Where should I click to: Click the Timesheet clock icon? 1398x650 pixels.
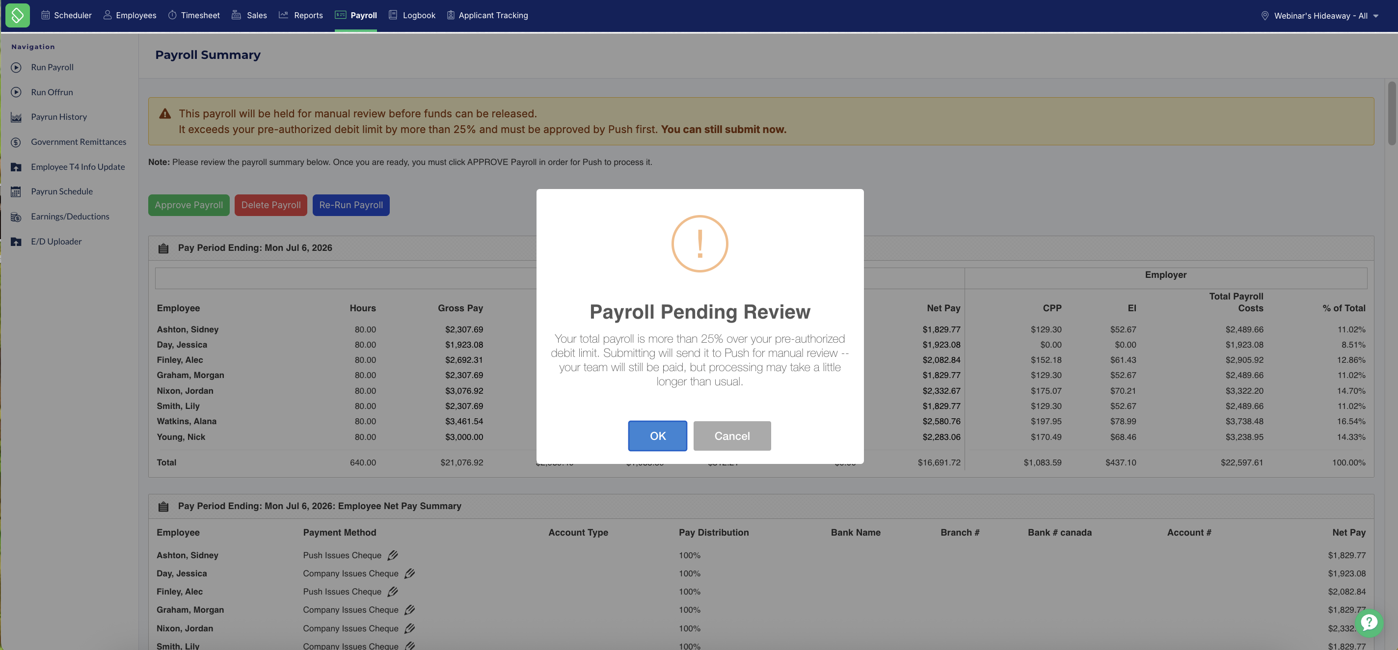click(x=172, y=15)
